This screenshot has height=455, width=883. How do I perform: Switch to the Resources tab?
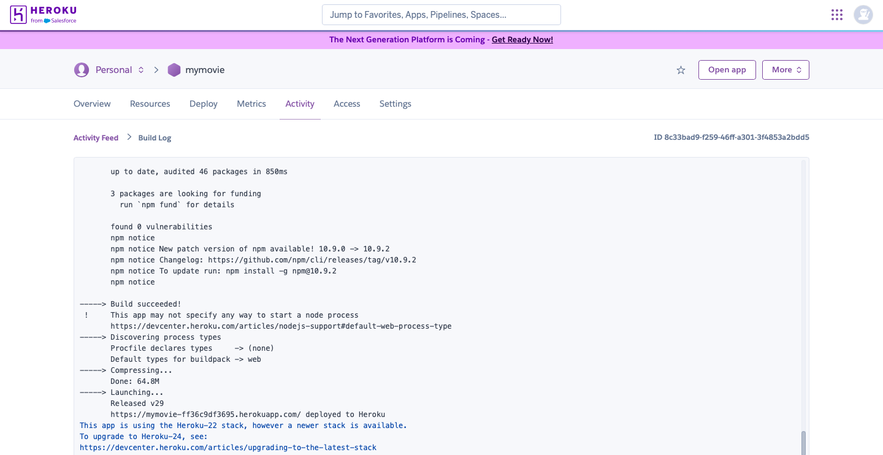pyautogui.click(x=150, y=104)
